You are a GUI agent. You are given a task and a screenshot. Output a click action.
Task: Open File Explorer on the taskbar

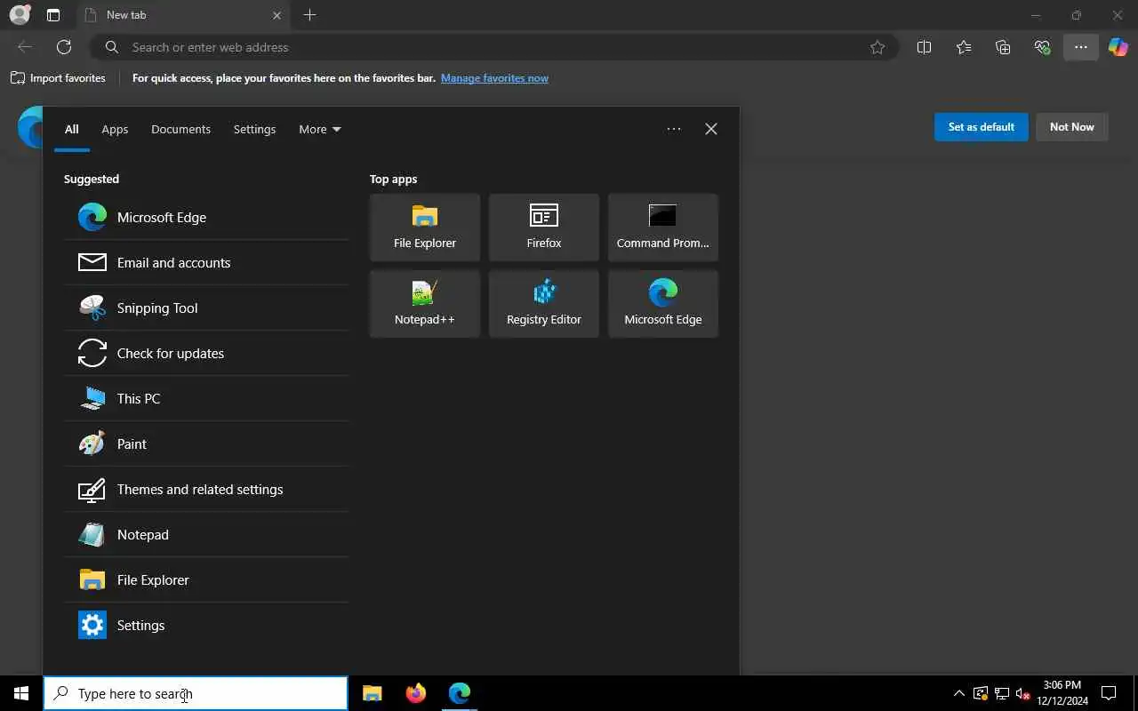tap(373, 693)
